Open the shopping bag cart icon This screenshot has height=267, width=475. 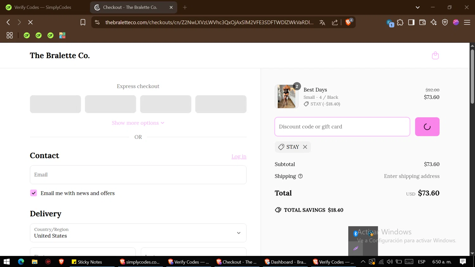coord(435,55)
